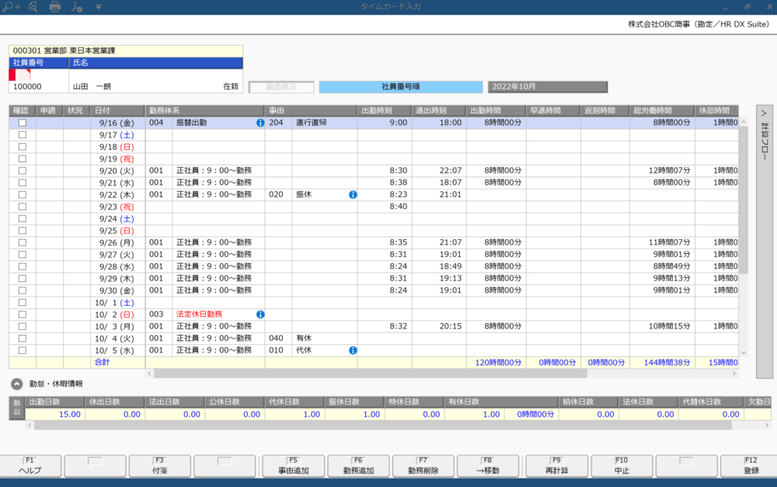Tick the 確認 checkbox for 9/17 (土)

click(23, 134)
